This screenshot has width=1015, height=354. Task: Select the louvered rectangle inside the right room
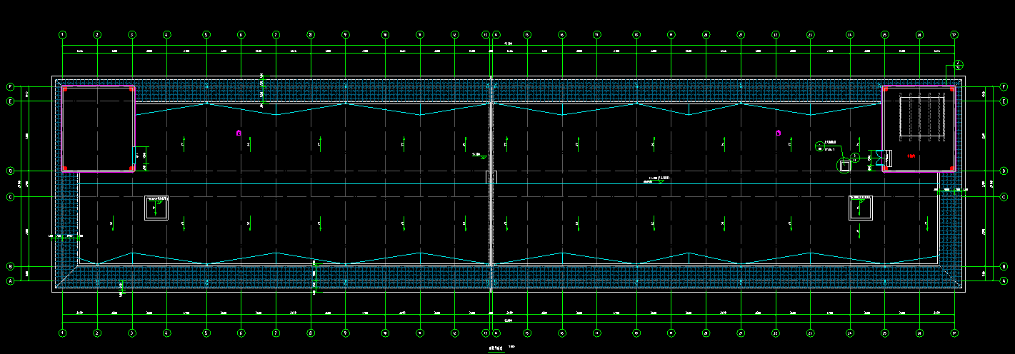(921, 117)
